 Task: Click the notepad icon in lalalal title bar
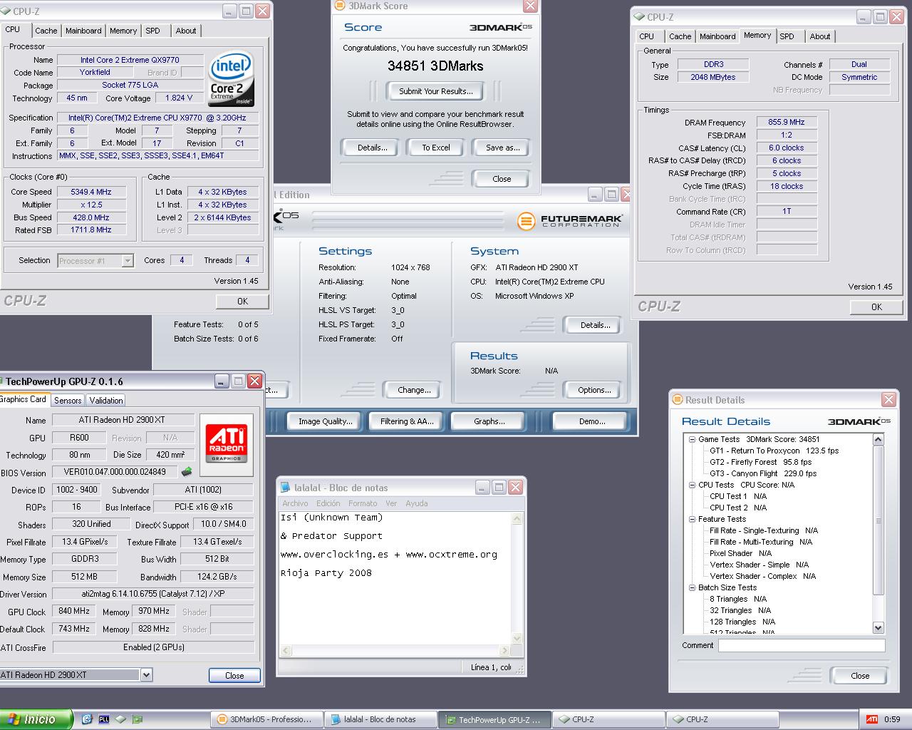point(286,488)
